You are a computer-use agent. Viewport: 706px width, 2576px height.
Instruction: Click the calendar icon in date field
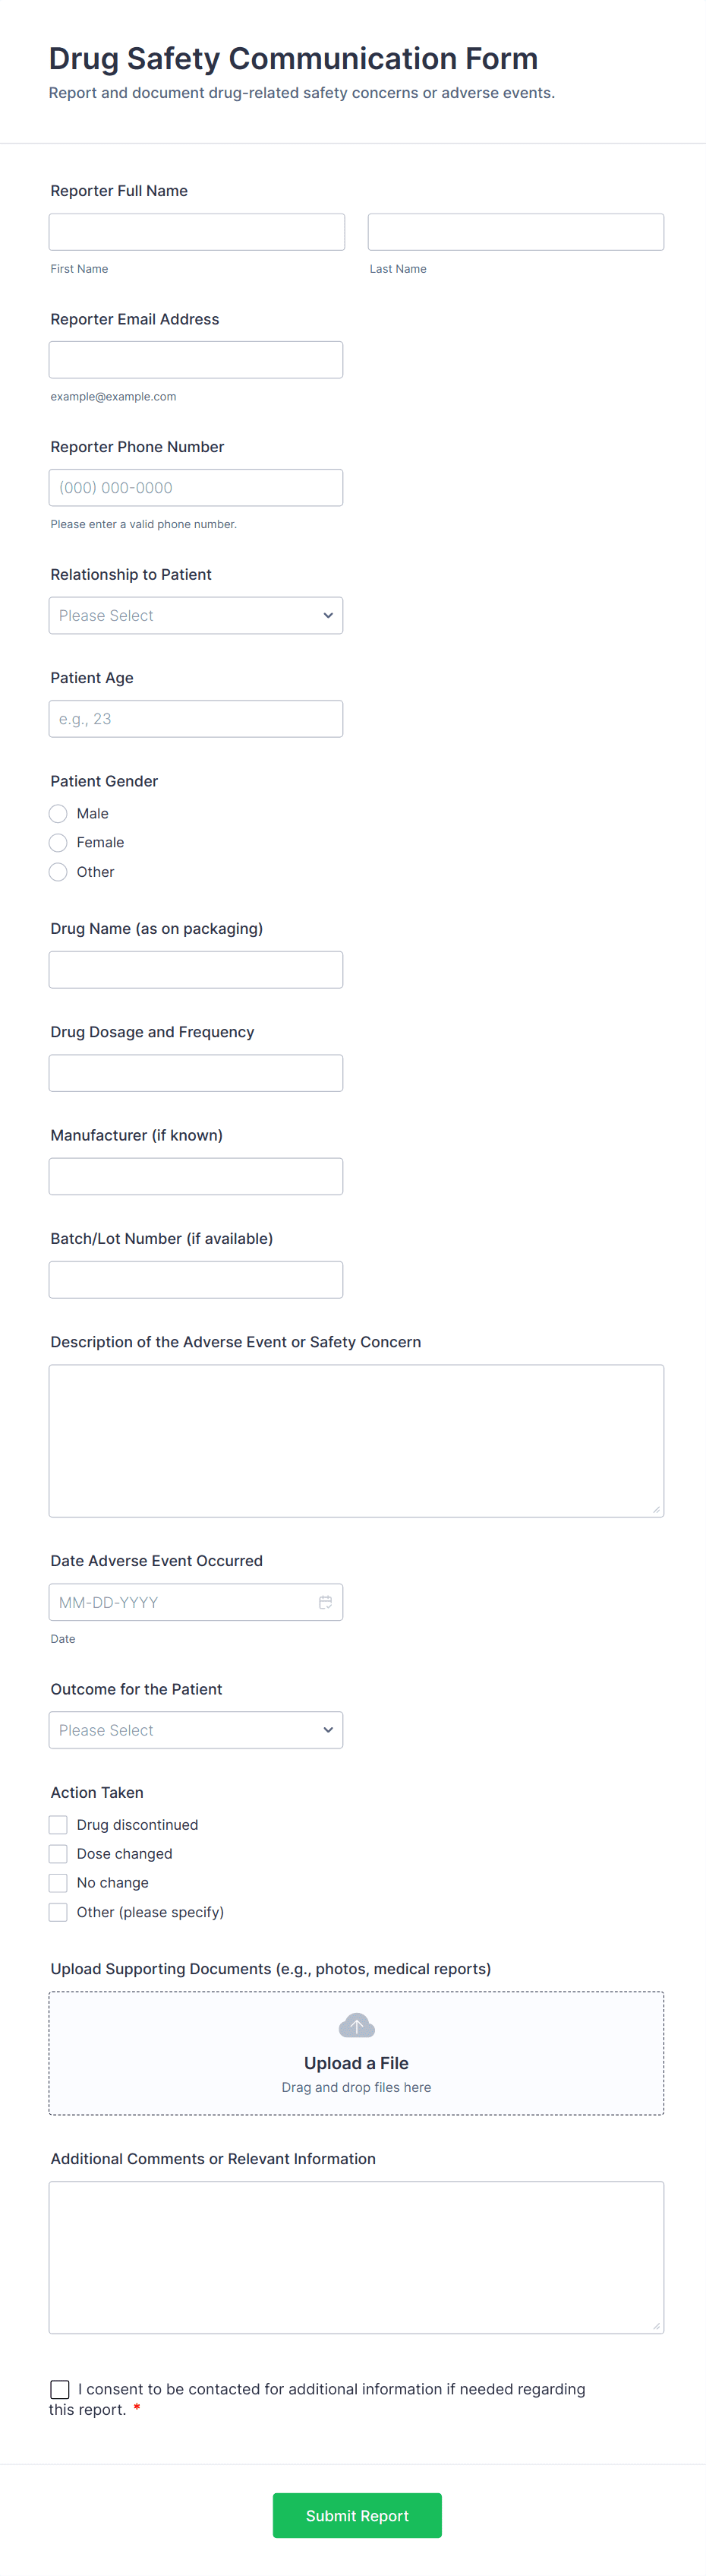point(325,1602)
